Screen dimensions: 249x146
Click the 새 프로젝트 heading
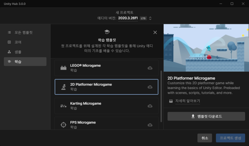[124, 12]
